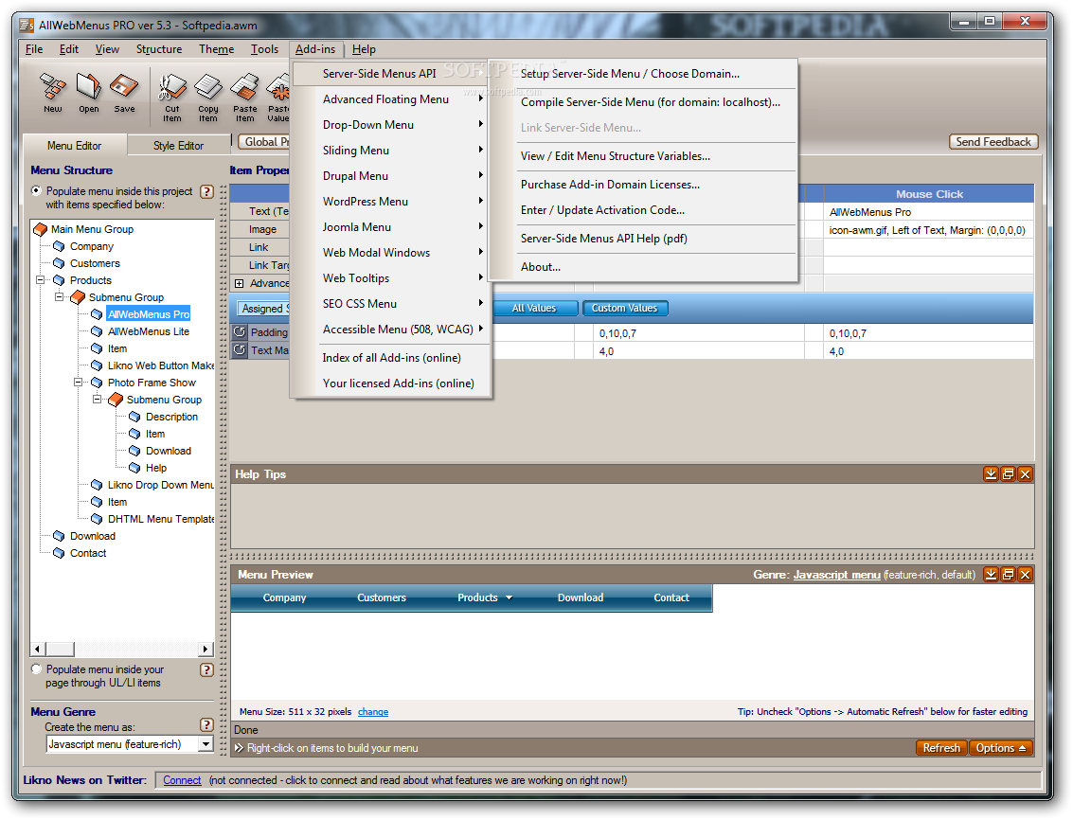
Task: Collapse the Photo Frame Show node
Action: (x=79, y=382)
